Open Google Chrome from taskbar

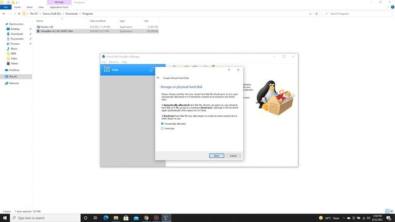click(x=146, y=218)
